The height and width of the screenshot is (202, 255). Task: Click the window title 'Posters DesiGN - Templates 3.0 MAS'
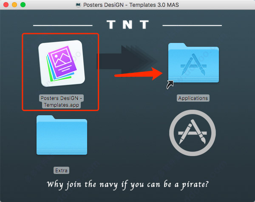[131, 5]
